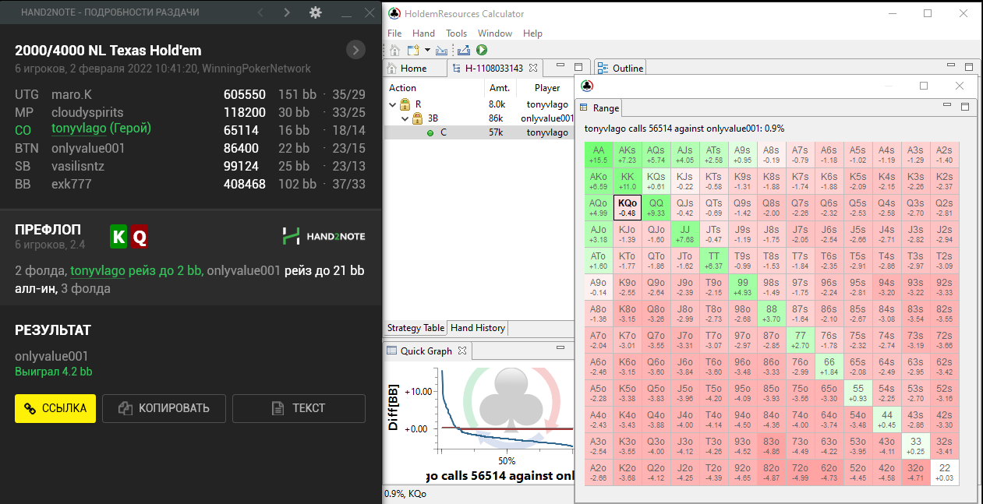Click the ССЫЛКА link button
Image resolution: width=983 pixels, height=504 pixels.
pyautogui.click(x=55, y=408)
